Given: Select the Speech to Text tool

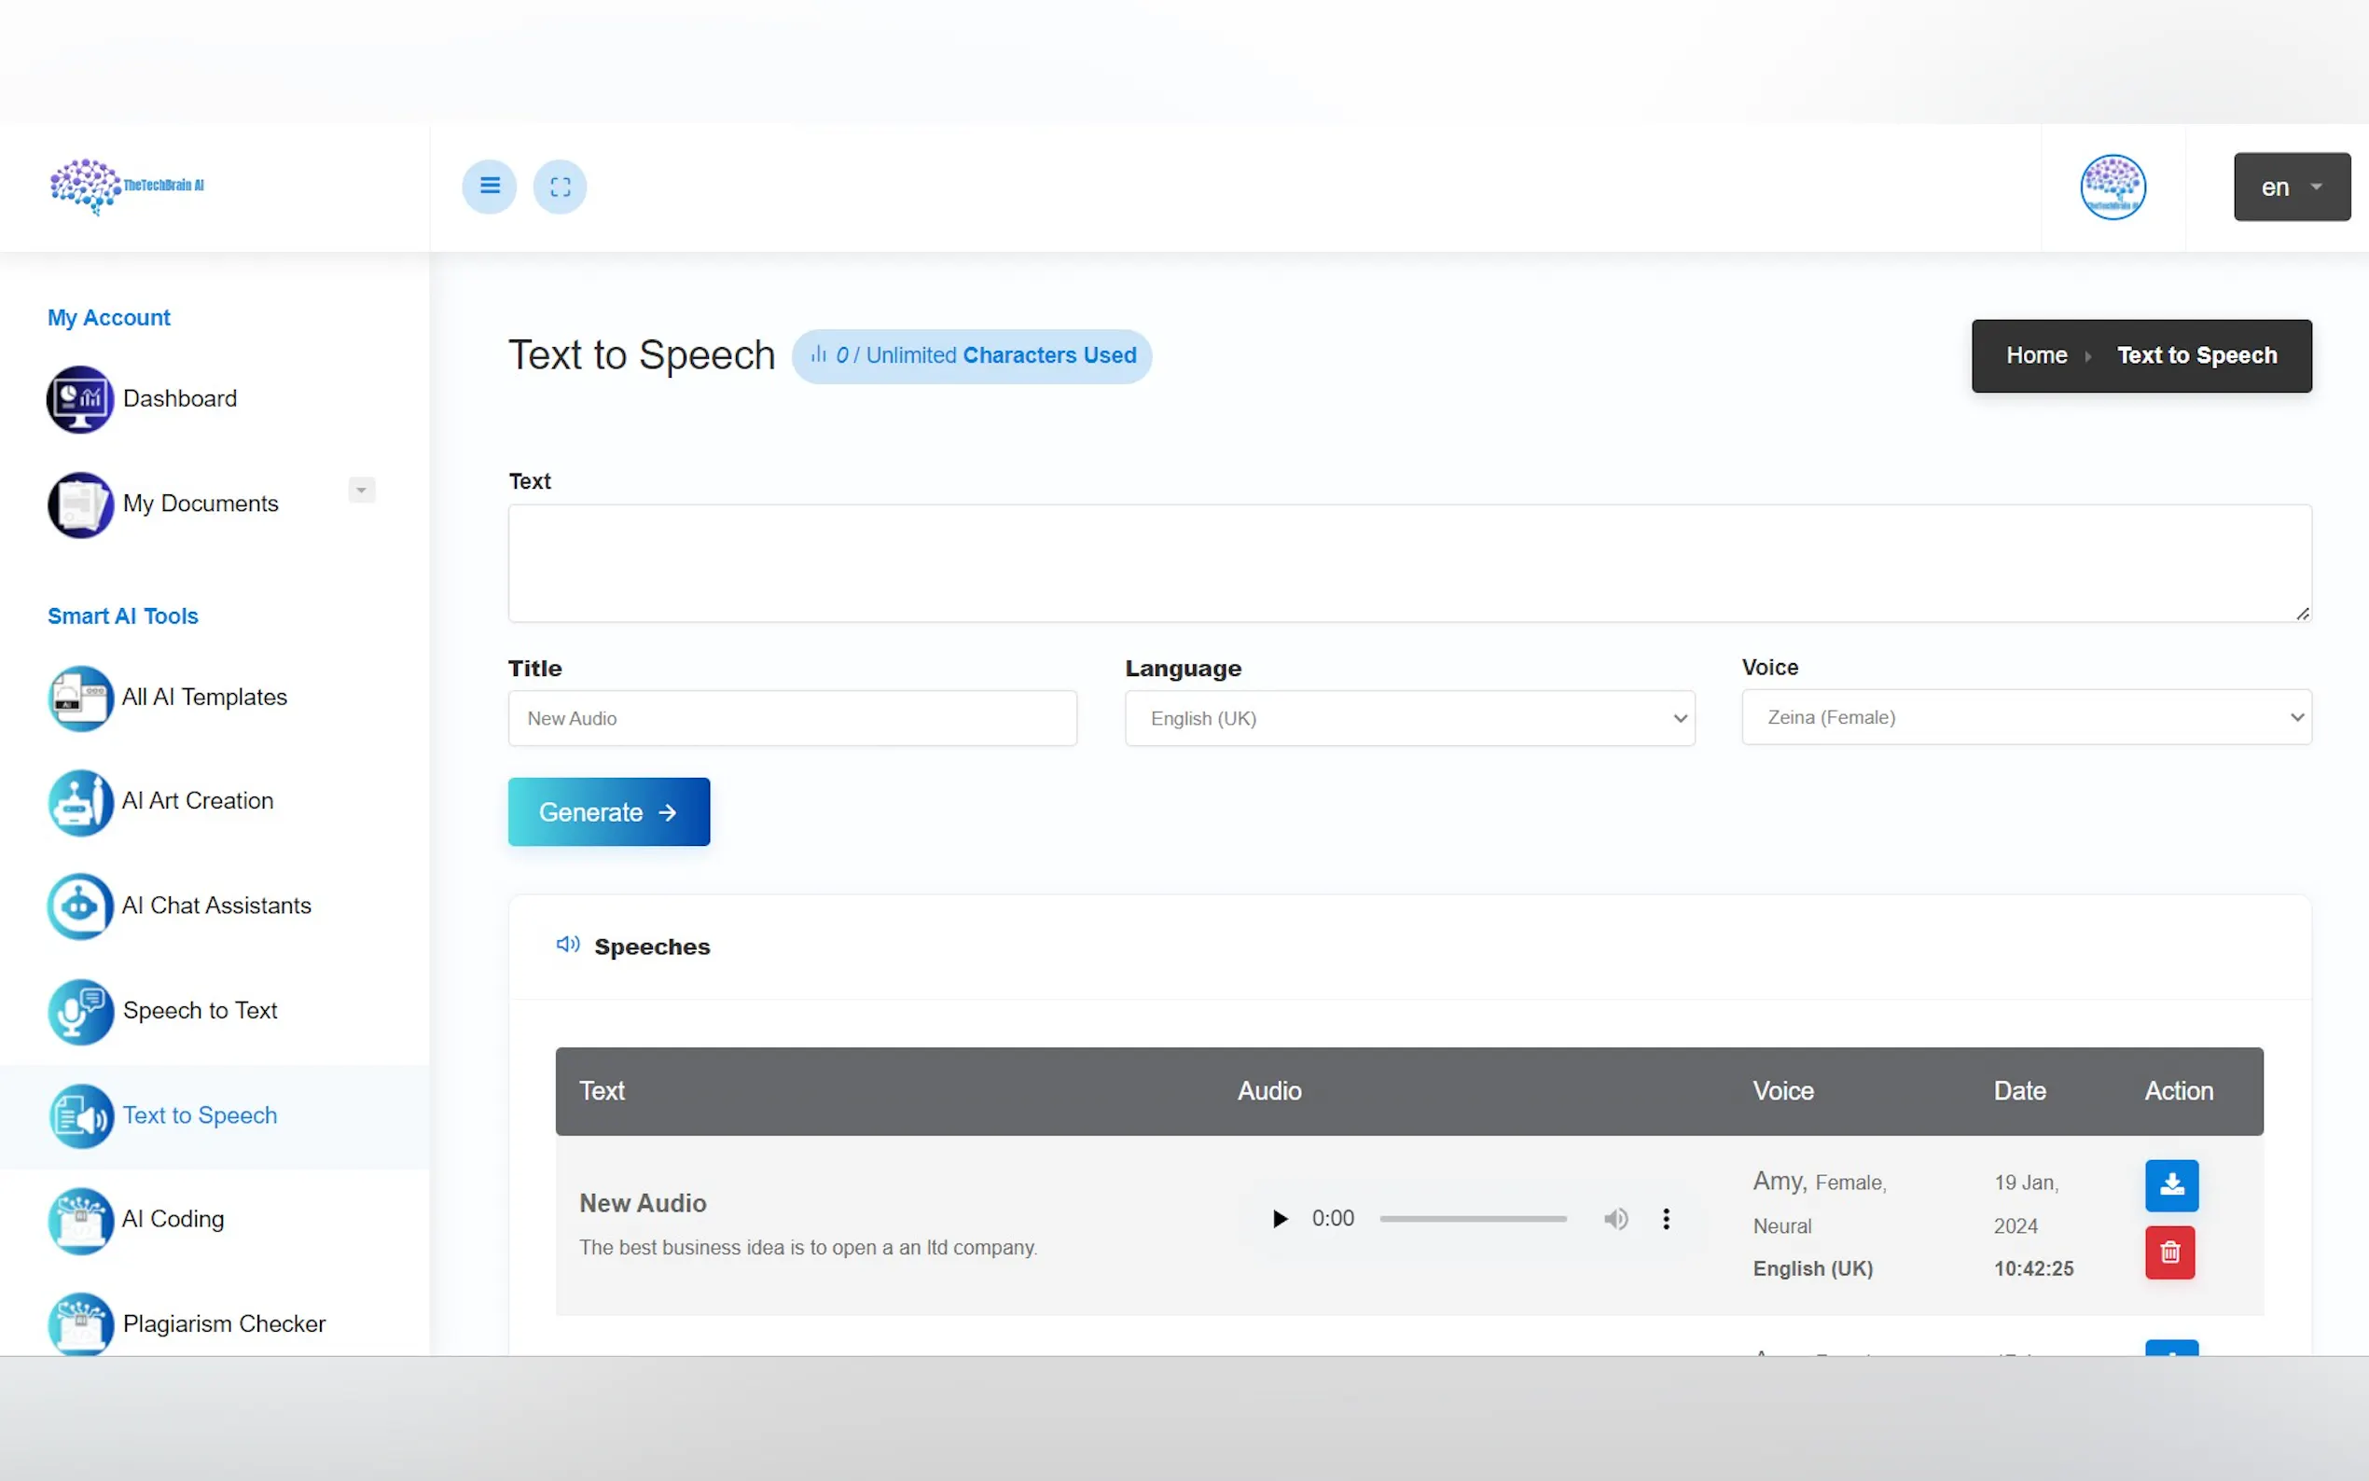Looking at the screenshot, I should (x=200, y=1010).
